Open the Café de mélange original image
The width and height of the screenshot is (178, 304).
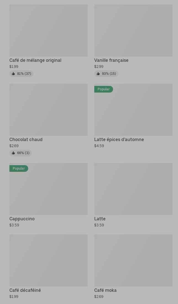(x=48, y=30)
